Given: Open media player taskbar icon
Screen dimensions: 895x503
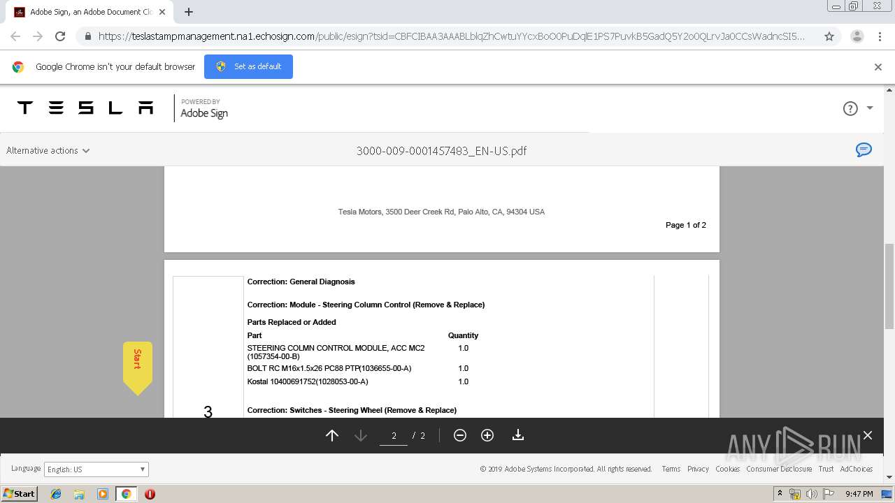Looking at the screenshot, I should pos(103,494).
